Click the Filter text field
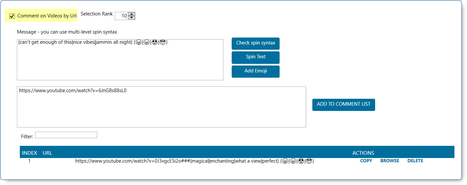The height and width of the screenshot is (185, 467). [x=66, y=135]
